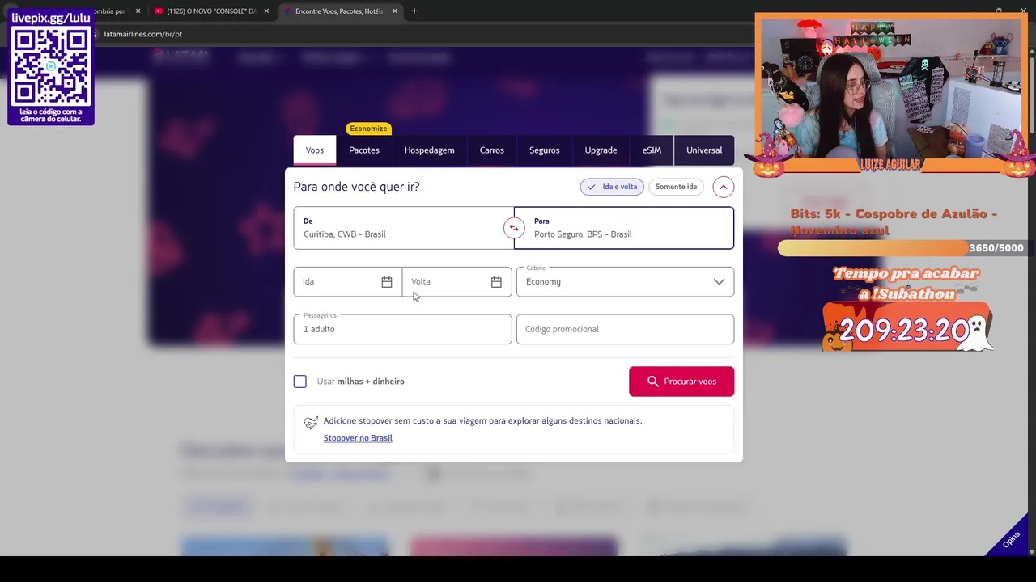Switch to YouTube 'O NOVO CONSOLE' browser tab
Screen dimensions: 1036x582
[x=212, y=11]
